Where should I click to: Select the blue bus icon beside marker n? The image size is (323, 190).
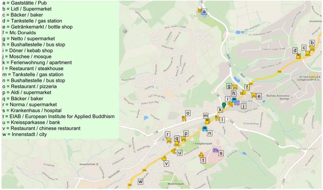[205, 129]
